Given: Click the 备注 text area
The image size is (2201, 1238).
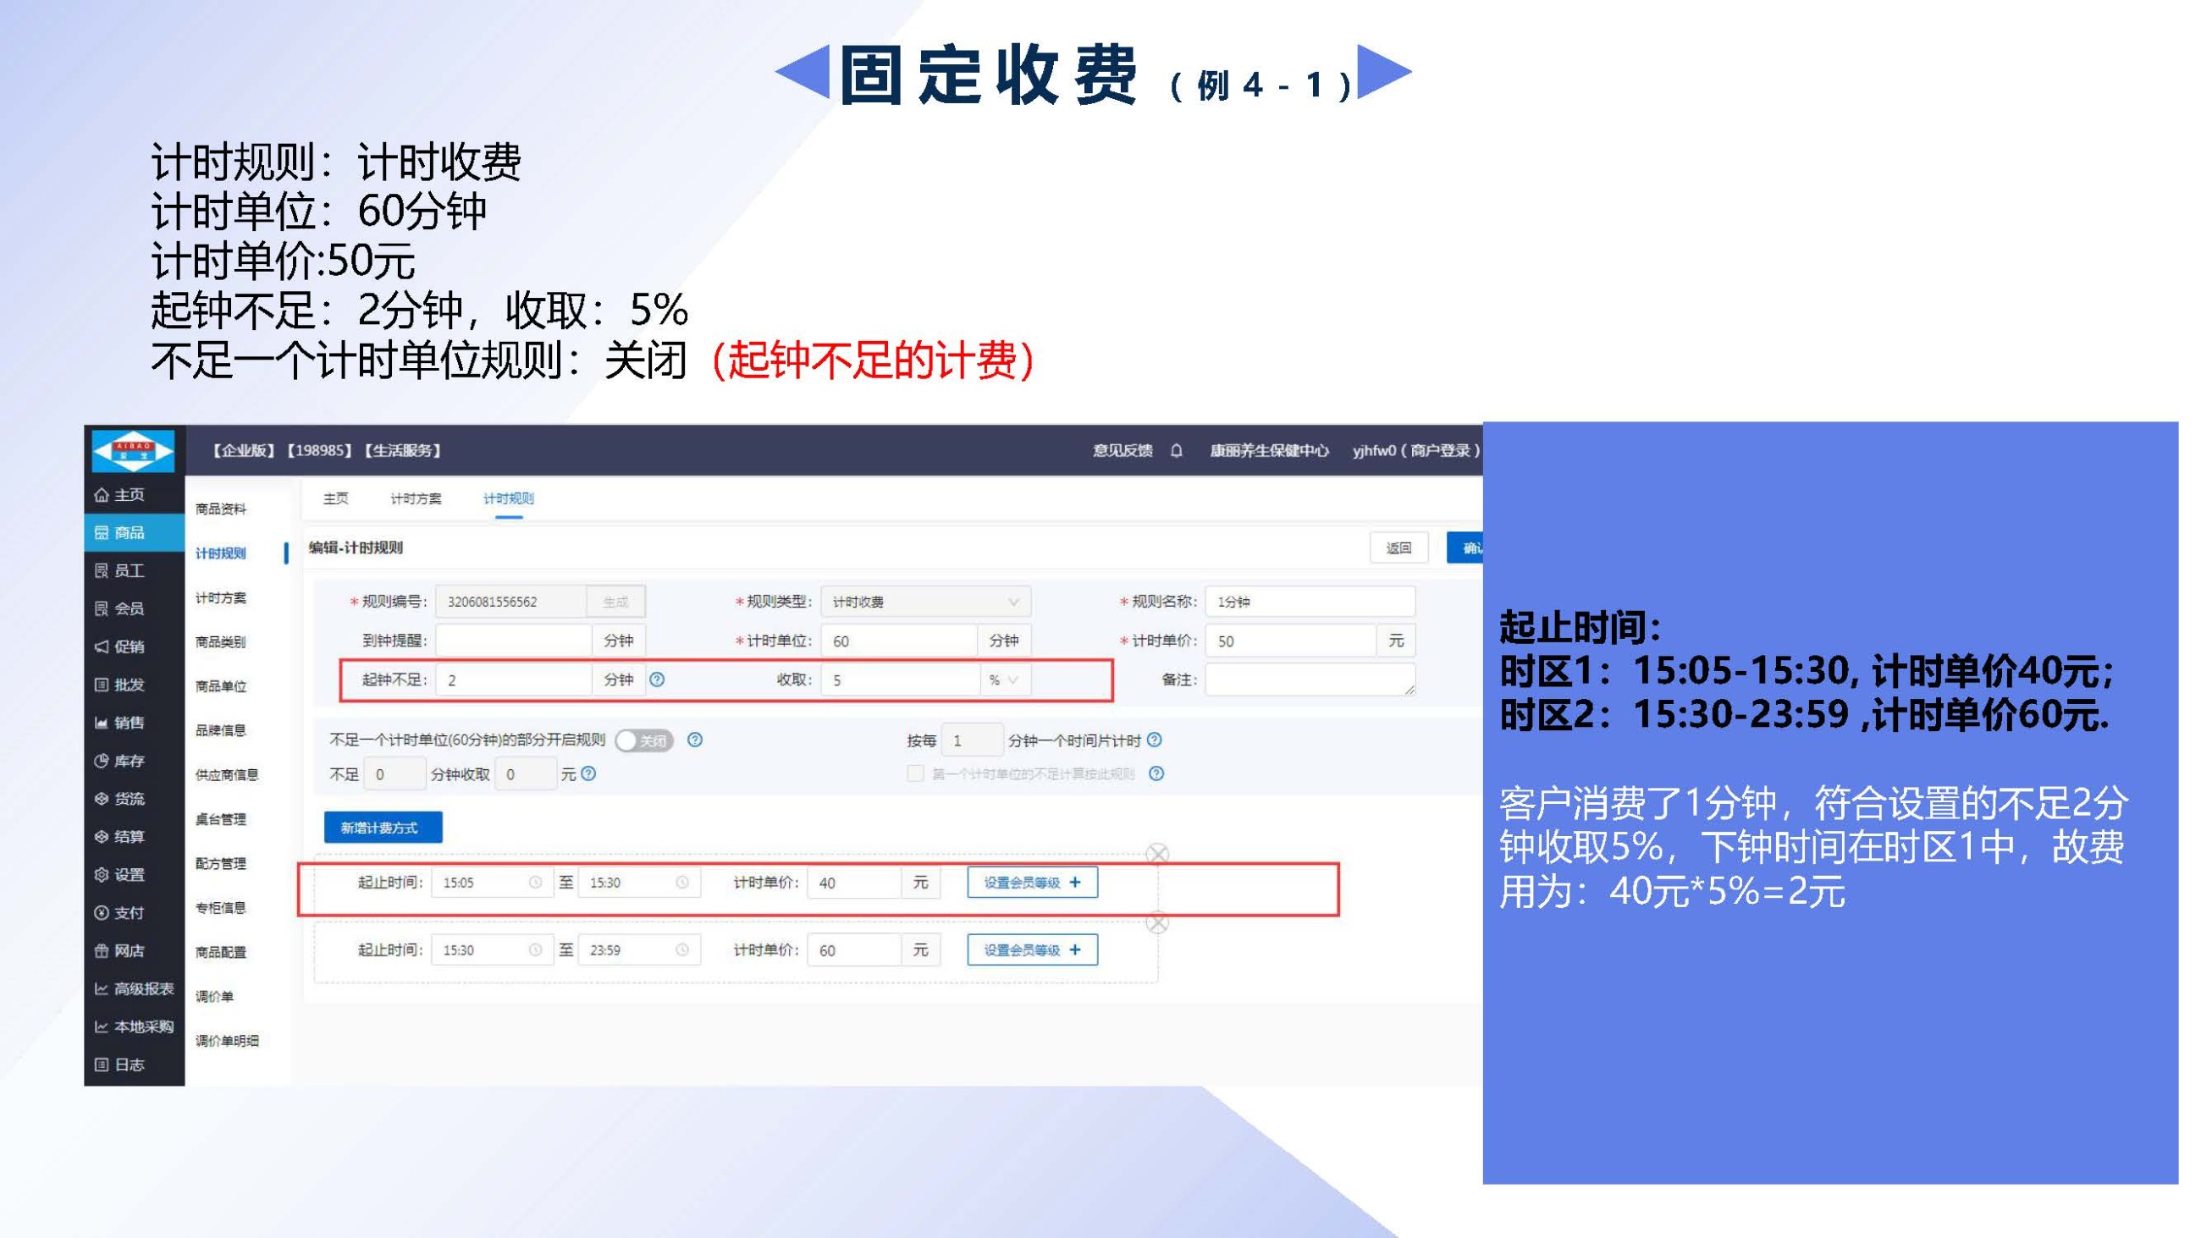Looking at the screenshot, I should (1309, 680).
